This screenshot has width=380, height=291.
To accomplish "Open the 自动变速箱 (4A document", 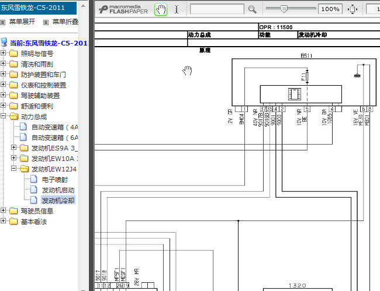I will tap(55, 127).
